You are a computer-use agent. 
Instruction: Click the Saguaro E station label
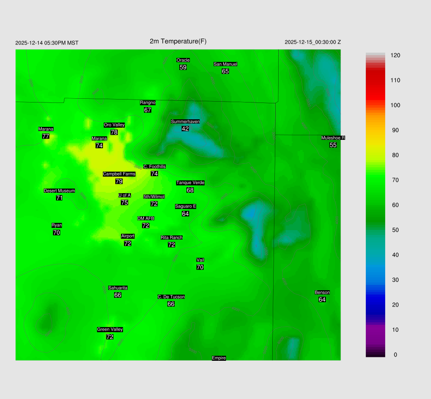click(x=185, y=206)
